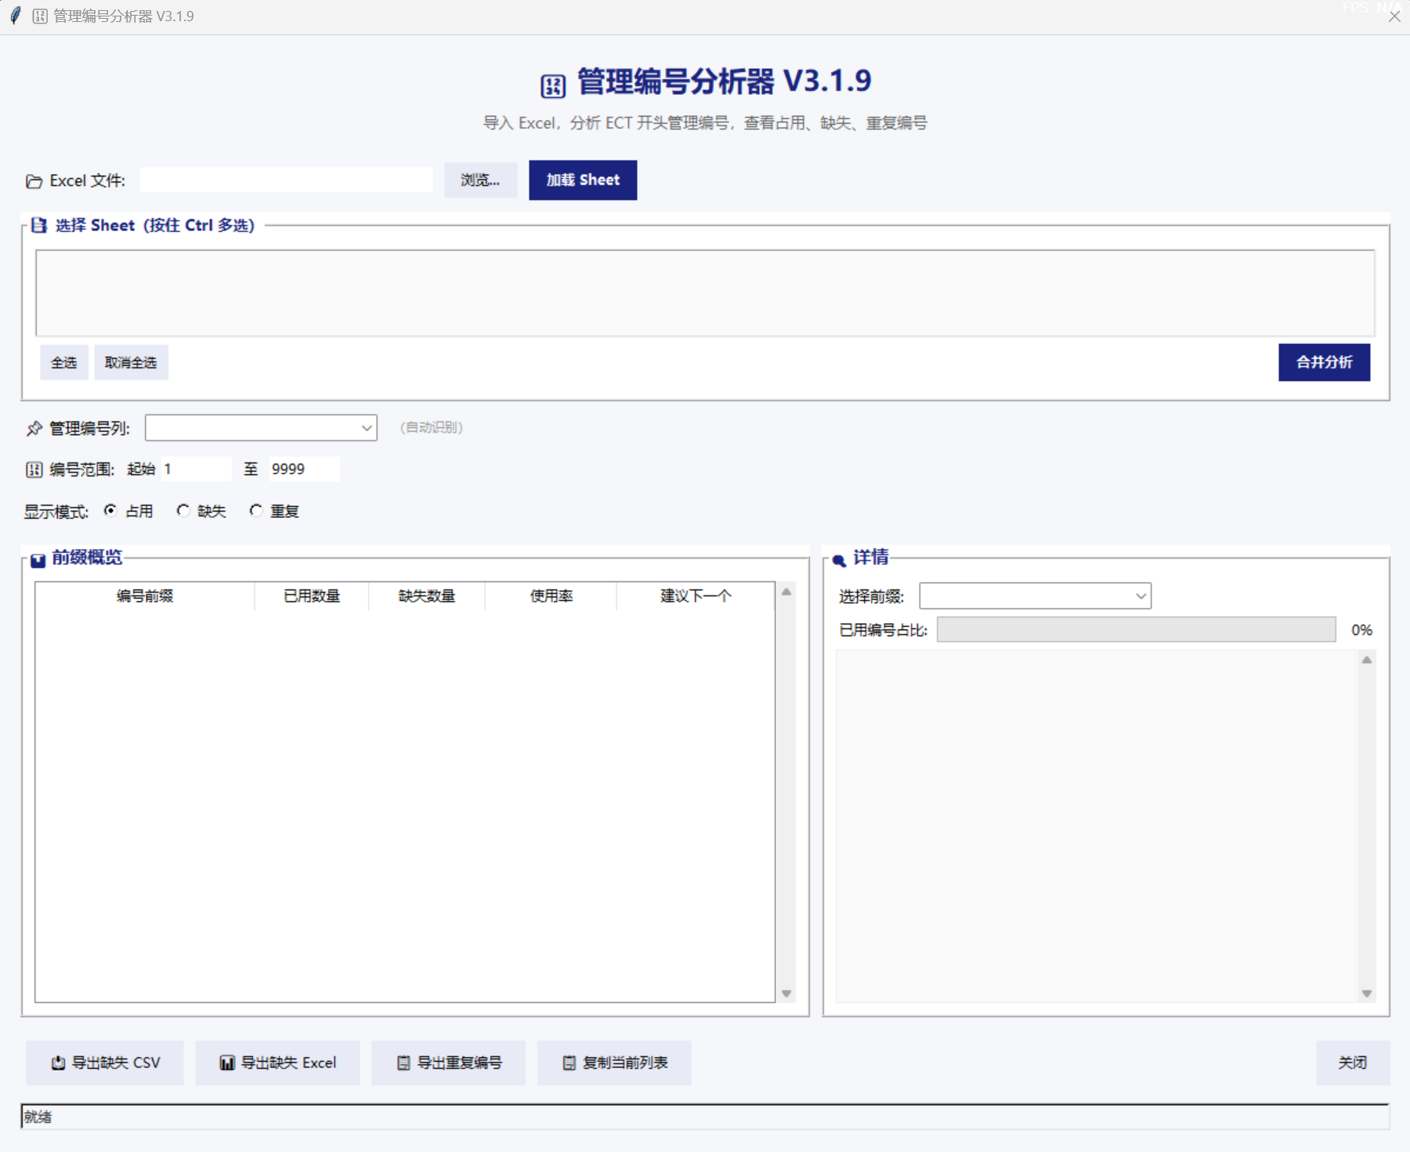Image resolution: width=1410 pixels, height=1152 pixels.
Task: Click the magnifier icon beside 详情
Action: (x=839, y=560)
